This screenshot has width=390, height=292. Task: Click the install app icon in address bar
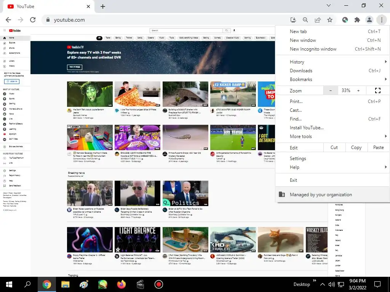293,20
